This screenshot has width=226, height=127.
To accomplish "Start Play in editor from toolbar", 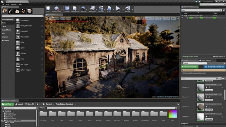I will pyautogui.click(x=118, y=9).
